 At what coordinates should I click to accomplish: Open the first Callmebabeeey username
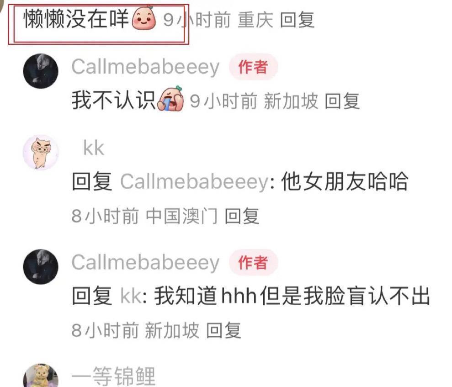point(146,67)
